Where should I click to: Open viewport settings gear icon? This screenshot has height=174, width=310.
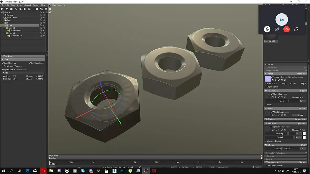[x=50, y=9]
